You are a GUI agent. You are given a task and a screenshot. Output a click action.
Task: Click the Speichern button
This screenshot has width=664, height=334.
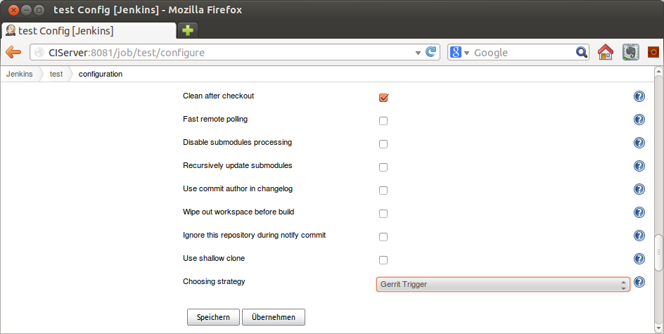point(213,317)
